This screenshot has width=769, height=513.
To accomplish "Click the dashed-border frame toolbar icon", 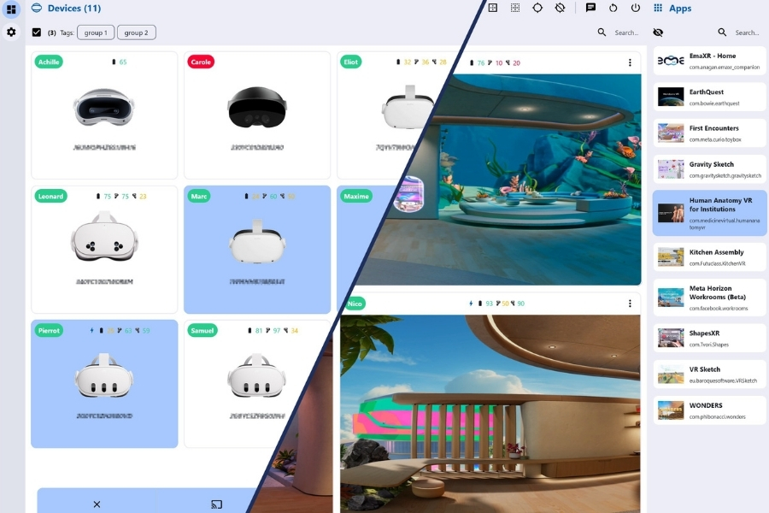I will tap(515, 8).
